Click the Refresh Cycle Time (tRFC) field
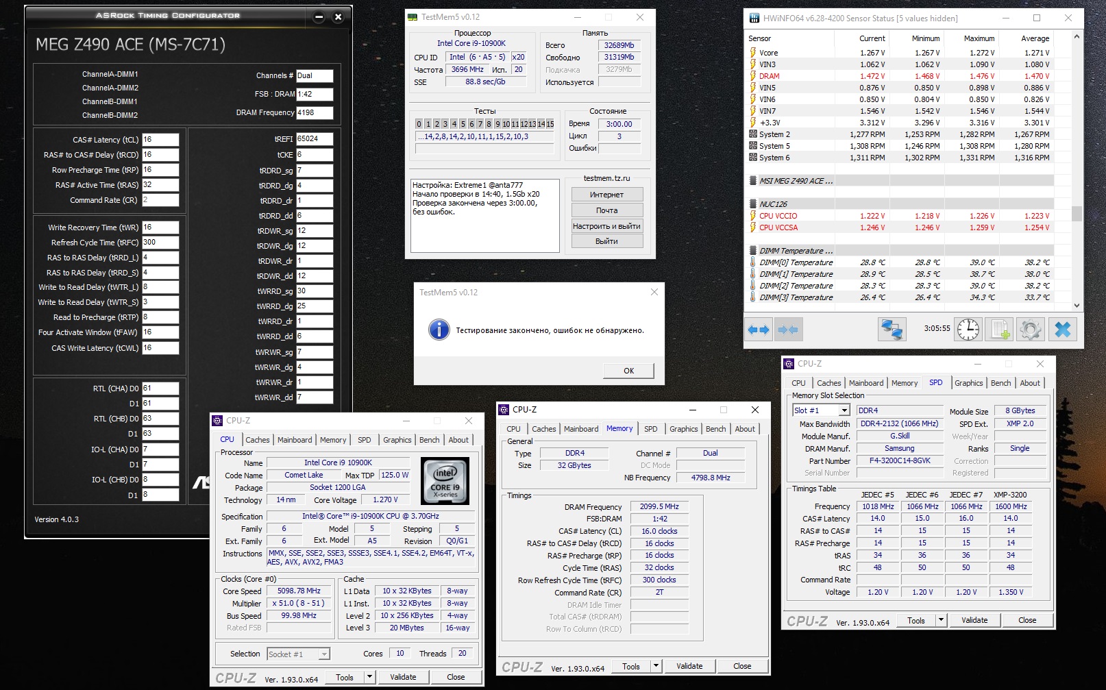The height and width of the screenshot is (690, 1106). 160,242
